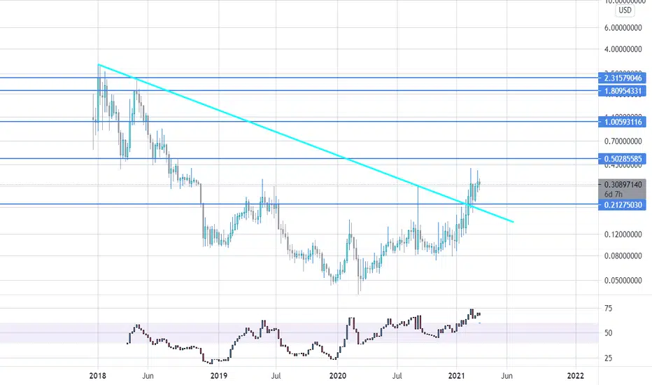Select the 0.50285585 horizontal line price label
This screenshot has width=652, height=385.
[x=622, y=159]
